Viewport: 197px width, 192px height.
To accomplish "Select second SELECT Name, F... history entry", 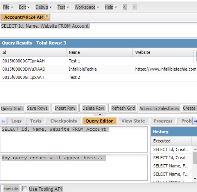I will coord(171,174).
